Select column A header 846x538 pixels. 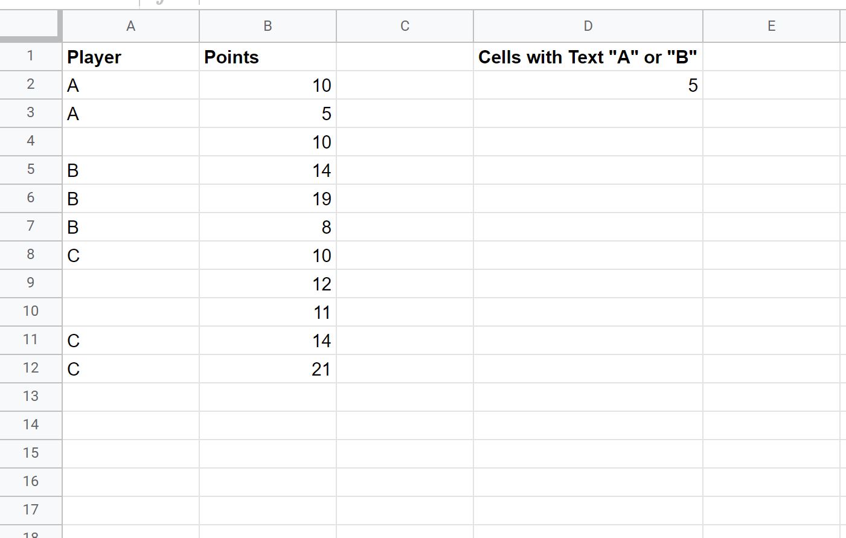(130, 26)
